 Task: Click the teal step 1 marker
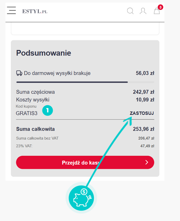click(x=48, y=110)
